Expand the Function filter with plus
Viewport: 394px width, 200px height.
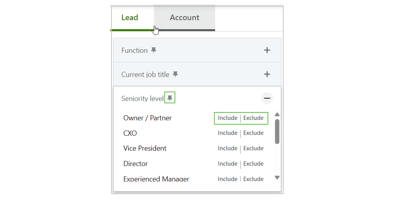267,50
